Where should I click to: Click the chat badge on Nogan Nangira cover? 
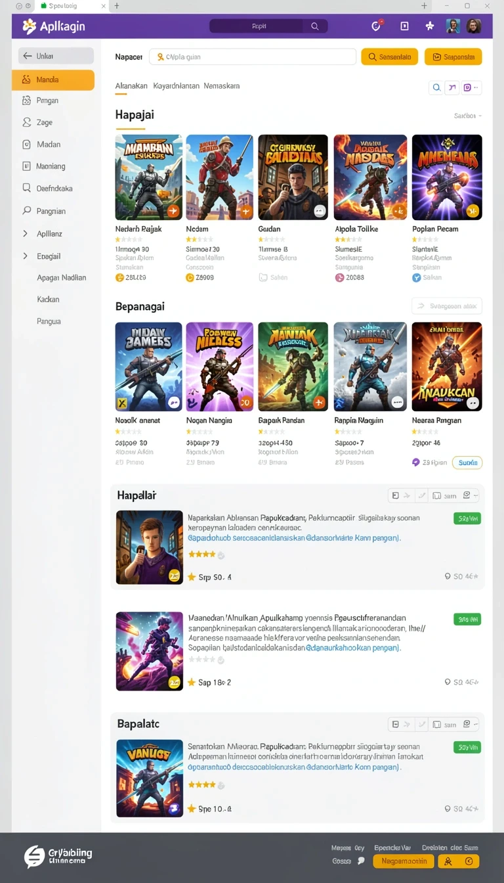coord(245,403)
